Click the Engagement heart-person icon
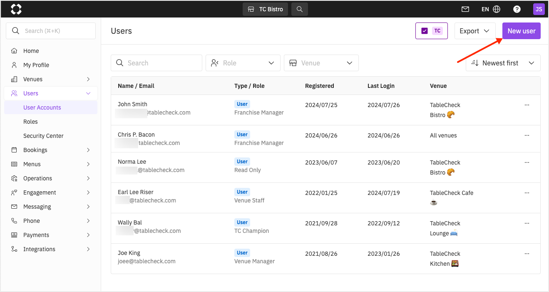 point(15,192)
